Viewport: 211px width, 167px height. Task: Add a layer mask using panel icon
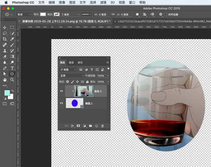tap(78, 126)
